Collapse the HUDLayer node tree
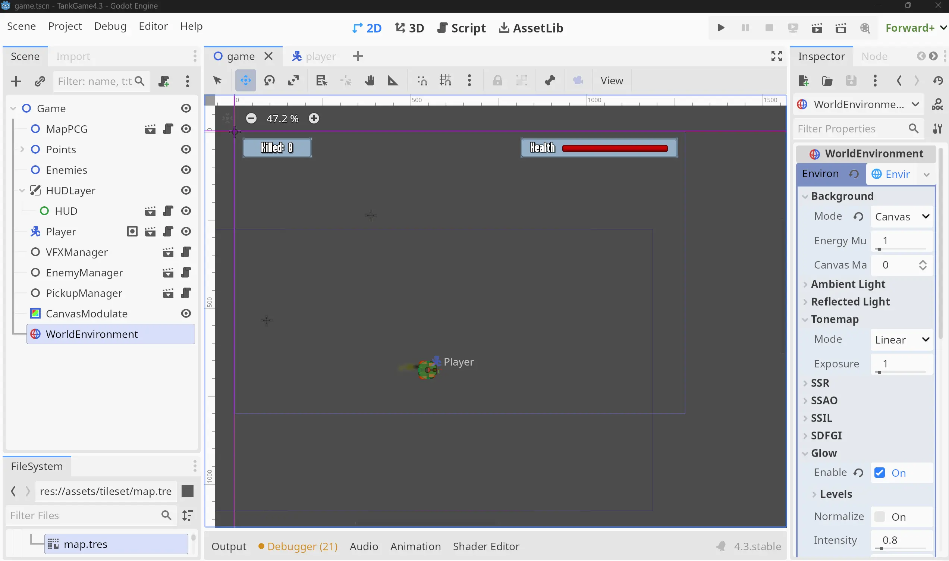 (22, 190)
